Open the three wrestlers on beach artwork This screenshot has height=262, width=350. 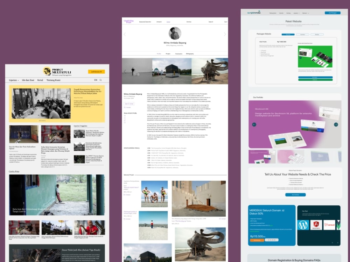pos(154,194)
